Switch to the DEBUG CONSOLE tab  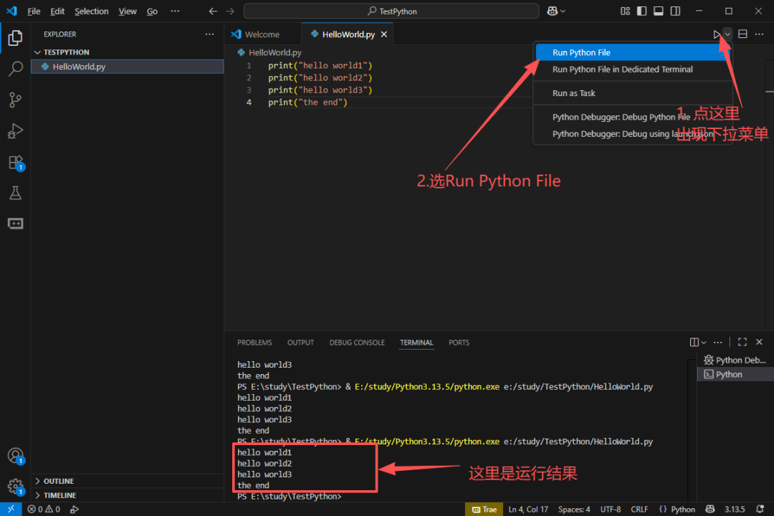[357, 342]
